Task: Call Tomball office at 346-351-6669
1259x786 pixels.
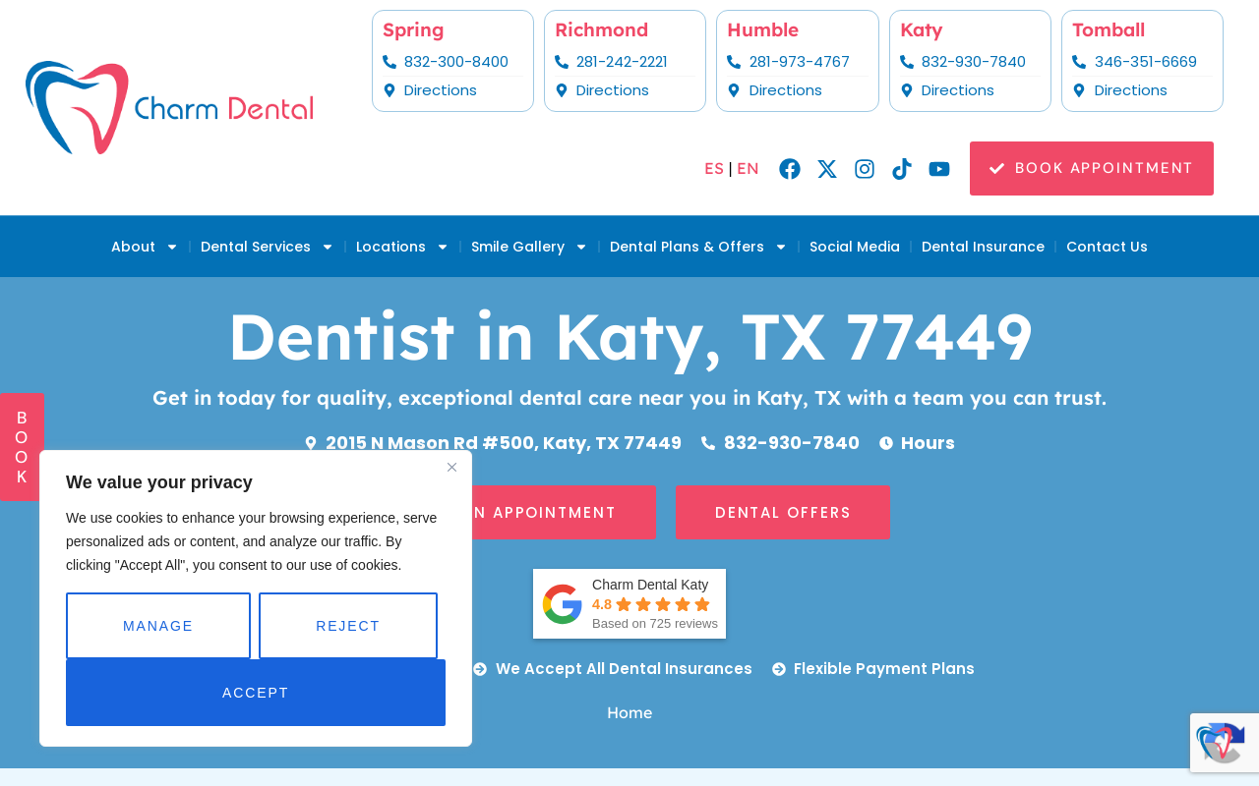Action: coord(1146,62)
